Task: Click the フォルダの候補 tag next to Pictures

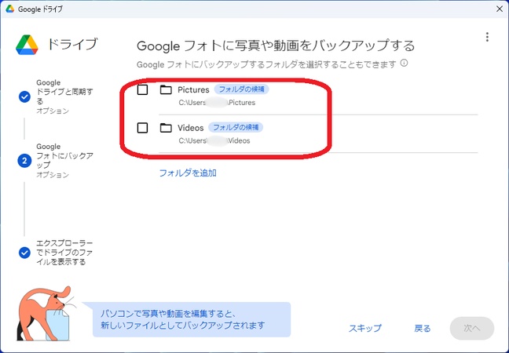Action: pyautogui.click(x=241, y=89)
